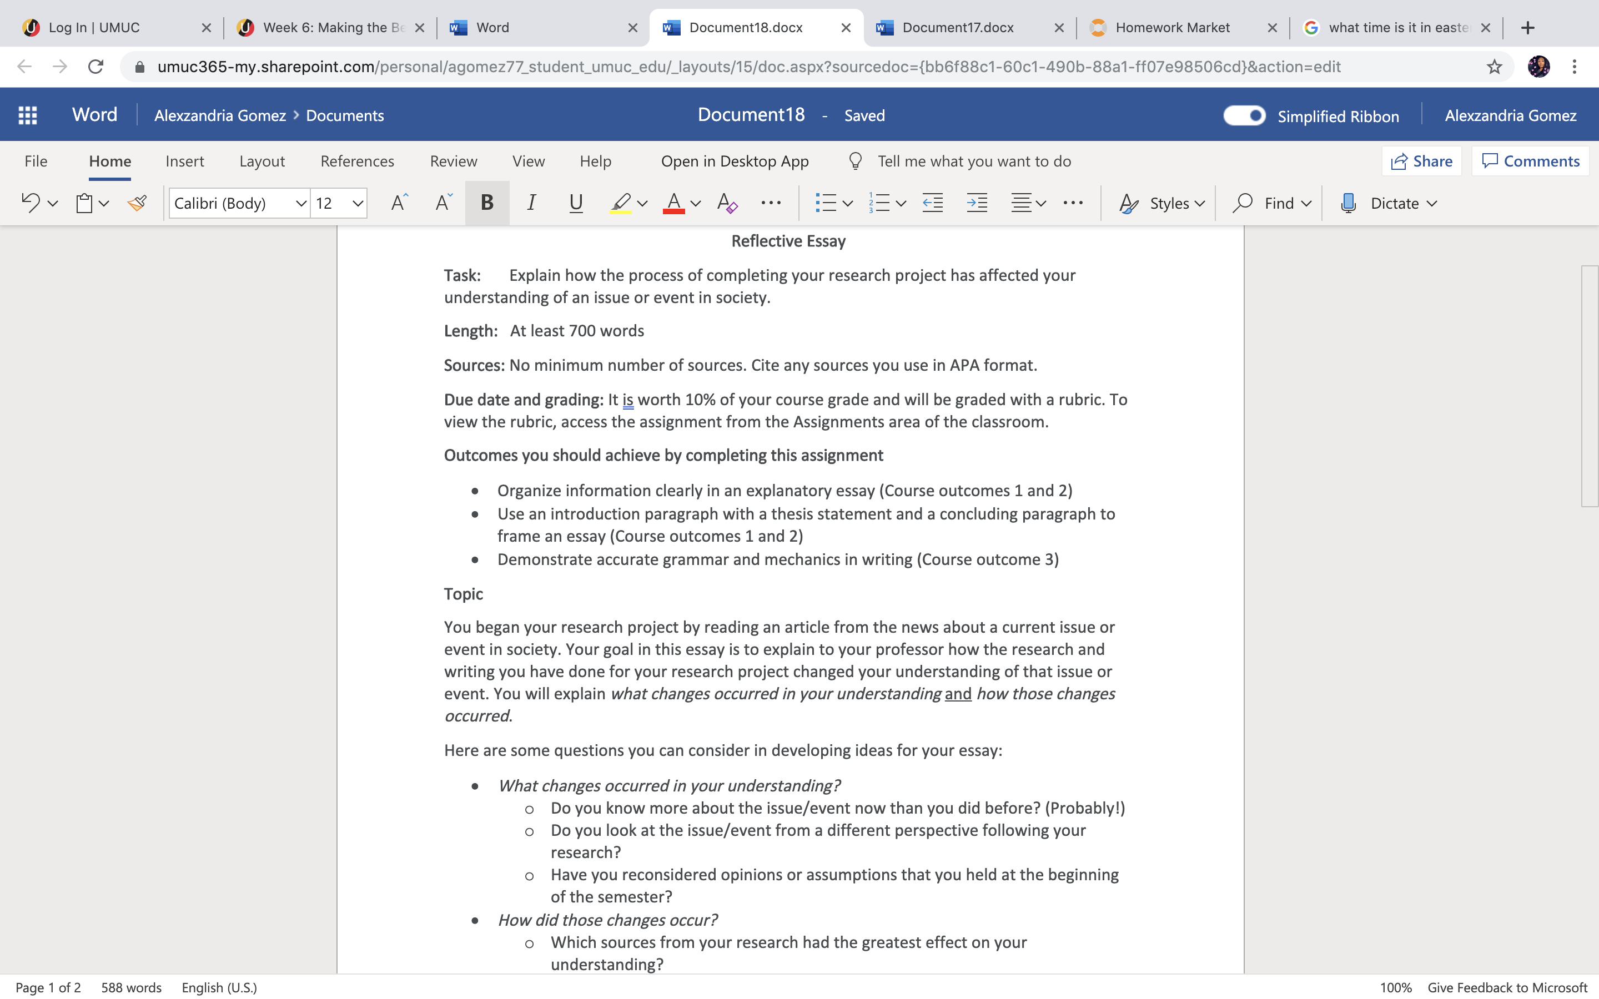The width and height of the screenshot is (1599, 999).
Task: Open the Comments pane
Action: (1530, 161)
